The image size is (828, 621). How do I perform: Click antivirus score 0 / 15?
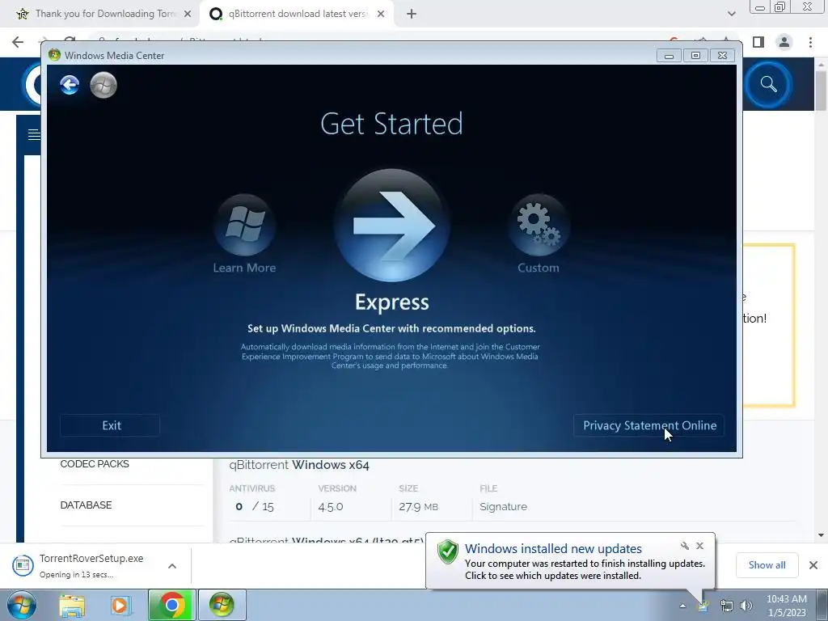[x=255, y=506]
